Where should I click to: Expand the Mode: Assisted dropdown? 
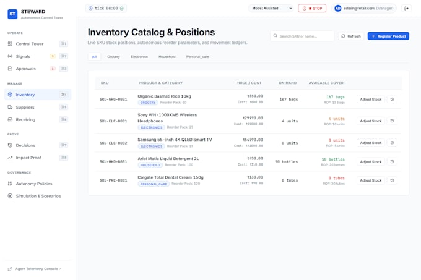click(x=271, y=8)
